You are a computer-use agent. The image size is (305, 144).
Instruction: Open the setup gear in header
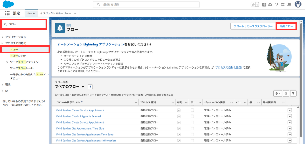[283, 5]
